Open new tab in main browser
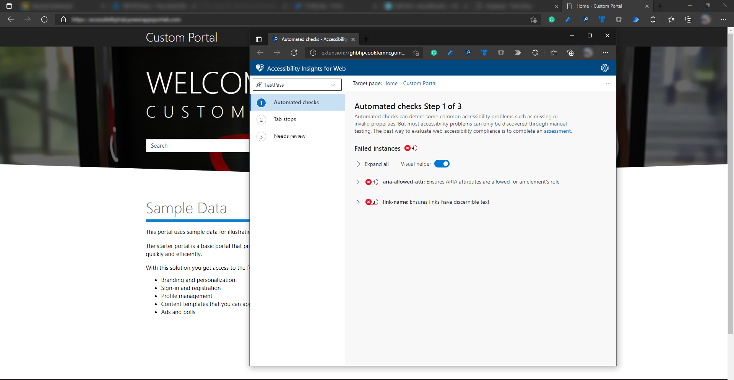 [x=660, y=6]
